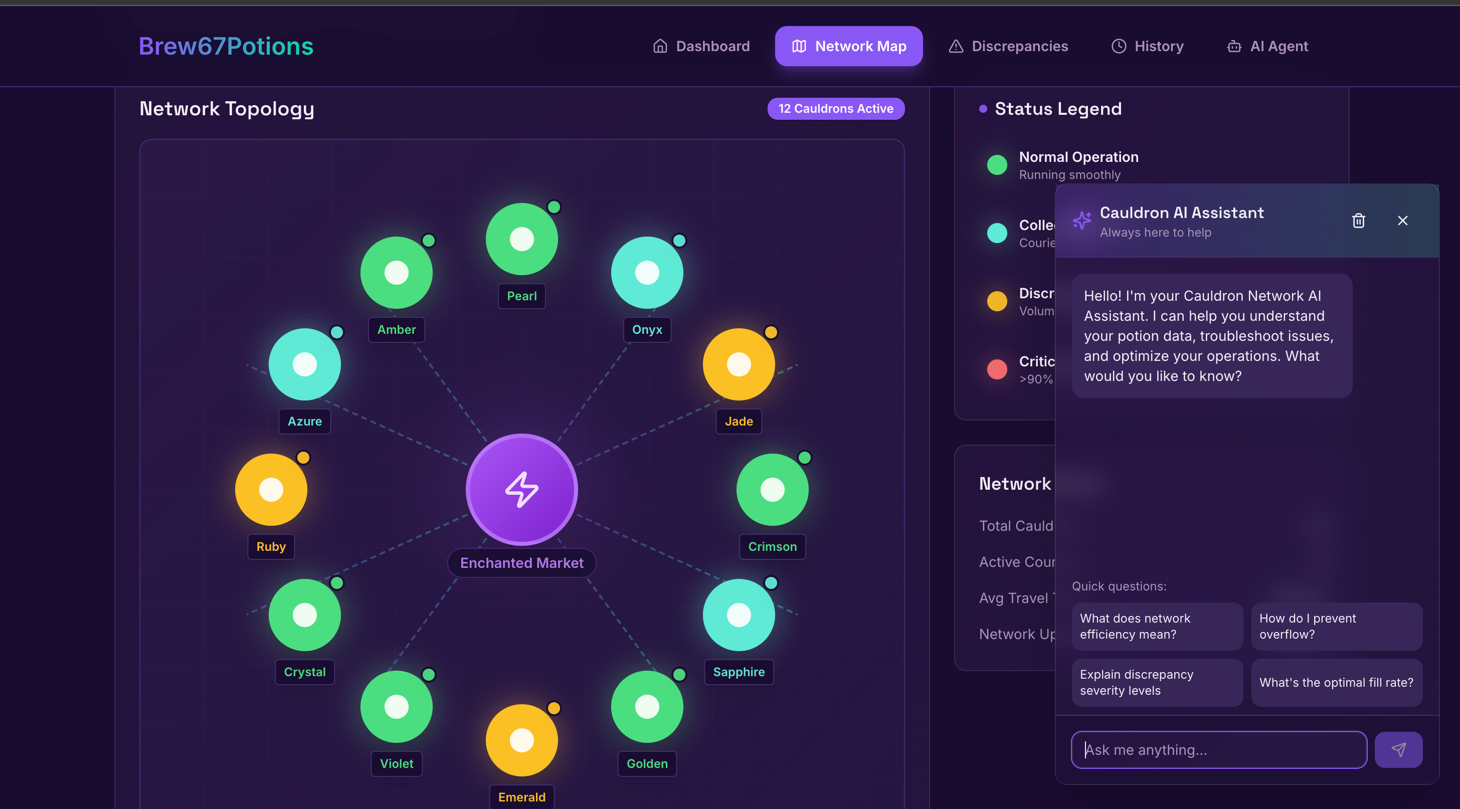
Task: Go to the AI Agent tab
Action: (x=1267, y=46)
